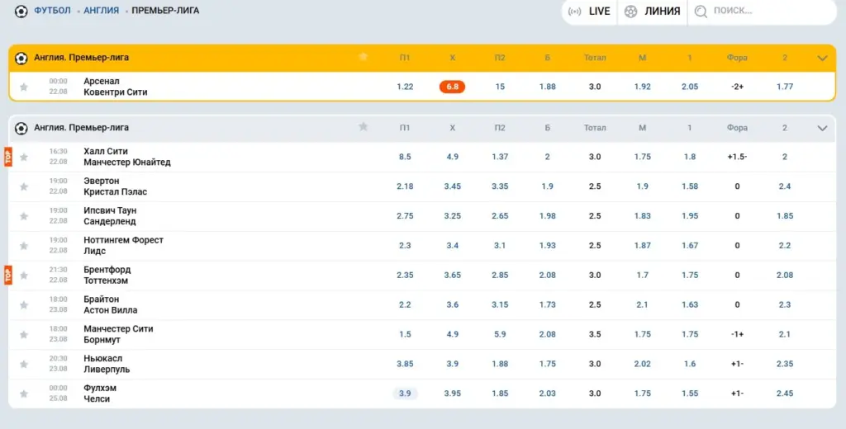The width and height of the screenshot is (846, 429).
Task: Select П1 odds 2.2 for Брайтон
Action: tap(405, 305)
